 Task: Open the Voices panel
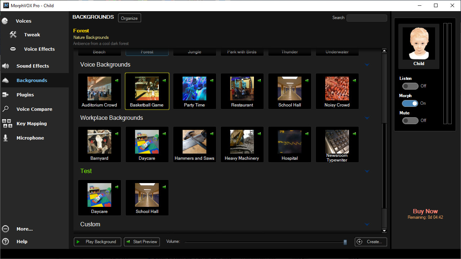(x=23, y=21)
